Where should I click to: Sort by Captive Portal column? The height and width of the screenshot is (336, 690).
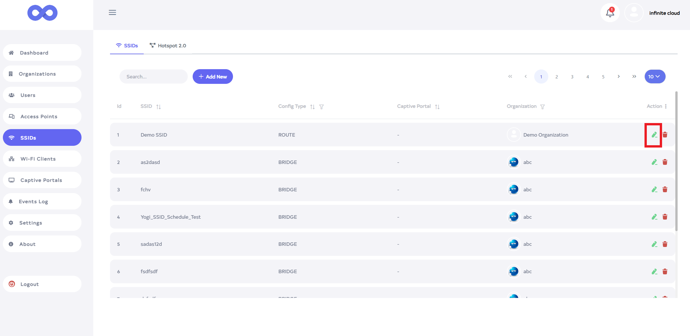(x=437, y=107)
